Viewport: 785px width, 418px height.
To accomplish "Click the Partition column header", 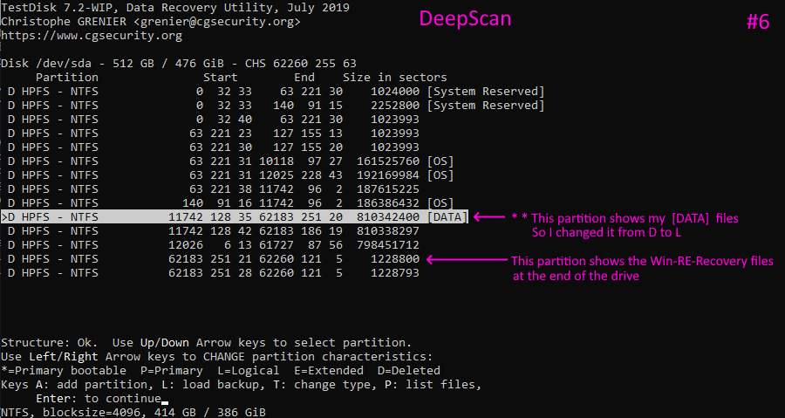I will point(67,78).
